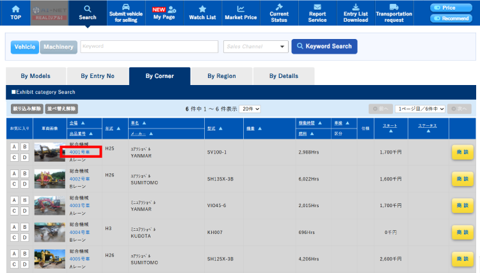480x273 pixels.
Task: Sort by メーカー column arrow
Action: (151, 134)
